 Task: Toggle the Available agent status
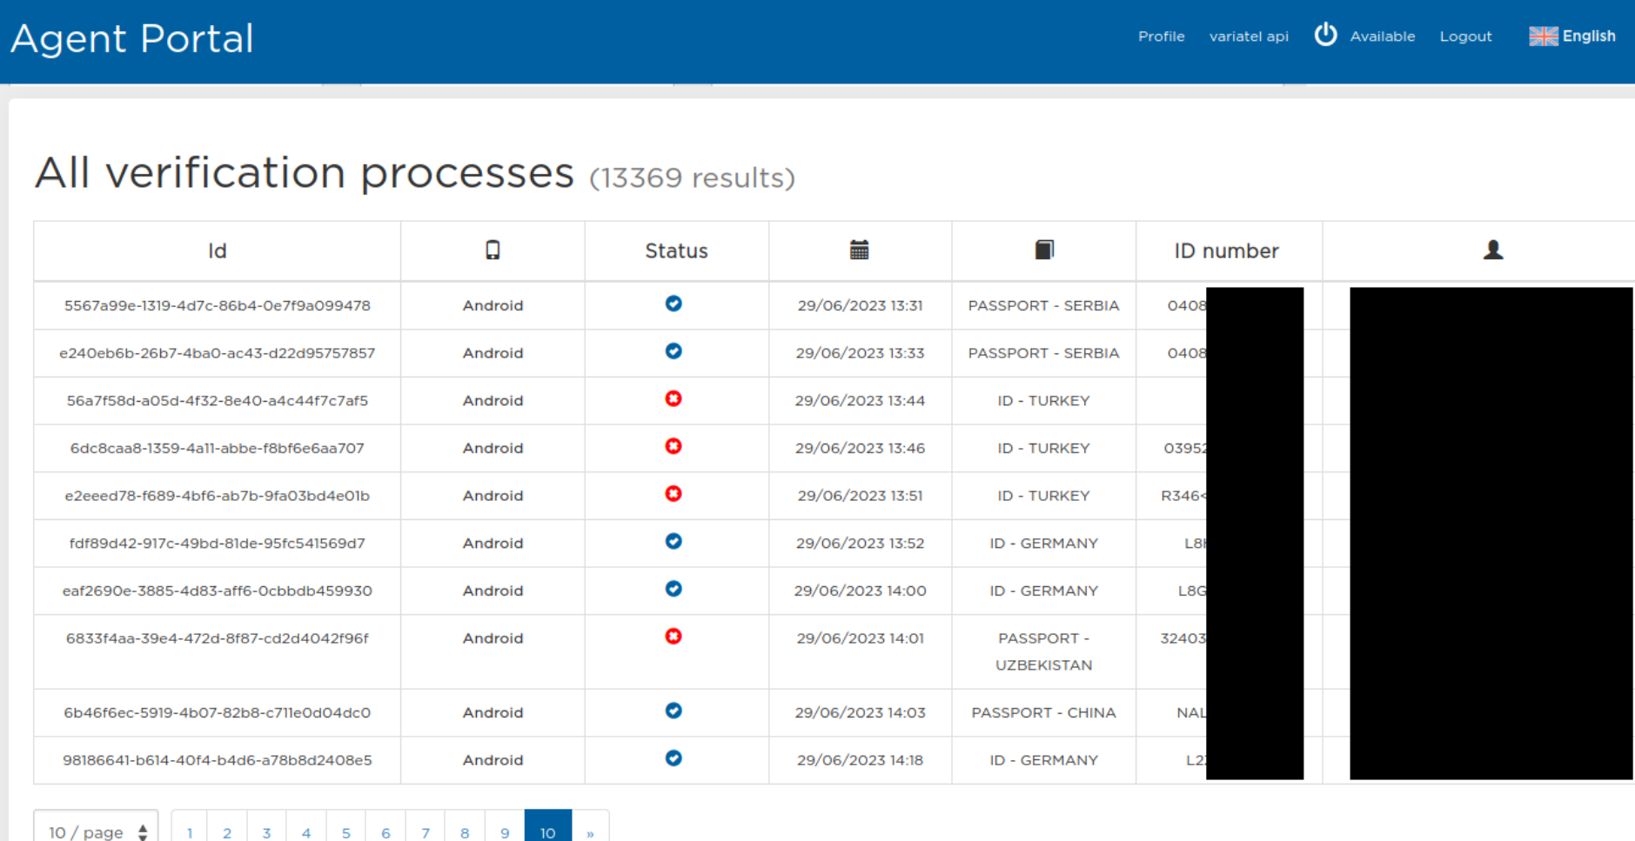[1382, 37]
